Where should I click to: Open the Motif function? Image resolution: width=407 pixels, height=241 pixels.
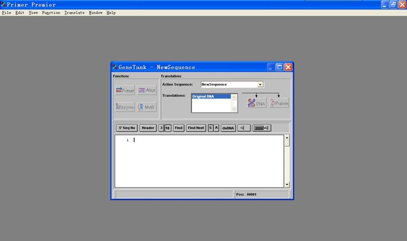click(x=147, y=107)
